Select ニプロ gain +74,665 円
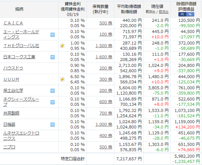This screenshot has height=165, width=202. coord(189,150)
